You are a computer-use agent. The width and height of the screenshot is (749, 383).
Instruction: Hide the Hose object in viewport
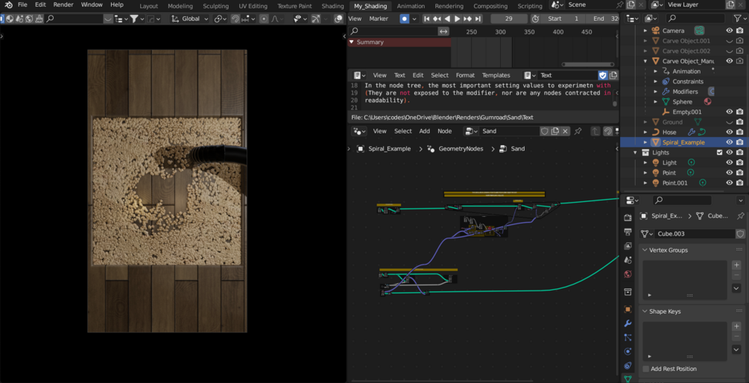coord(729,132)
